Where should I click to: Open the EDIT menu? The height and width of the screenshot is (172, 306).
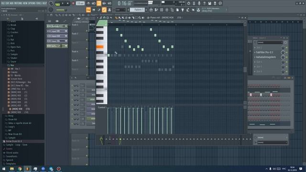(x=8, y=3)
